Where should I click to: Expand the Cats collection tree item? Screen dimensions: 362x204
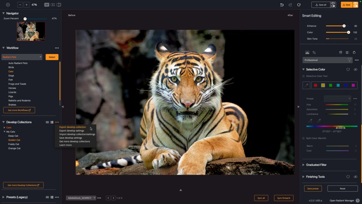coord(4,128)
